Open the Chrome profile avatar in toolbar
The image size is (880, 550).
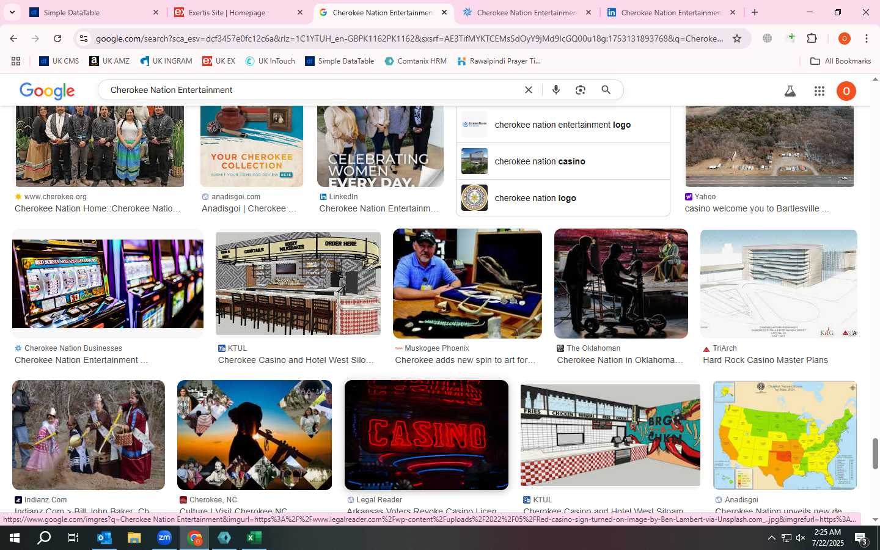[x=844, y=38]
